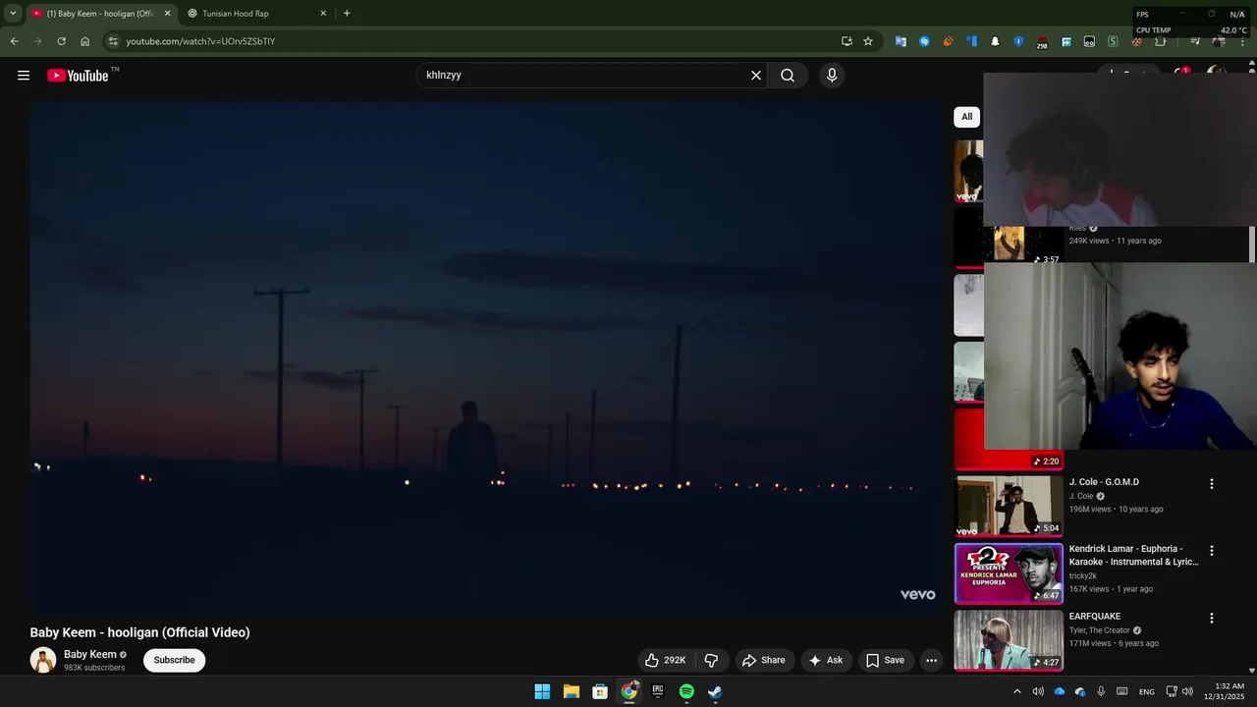
Task: Close the Baby Keem hooligan tab
Action: [x=167, y=14]
